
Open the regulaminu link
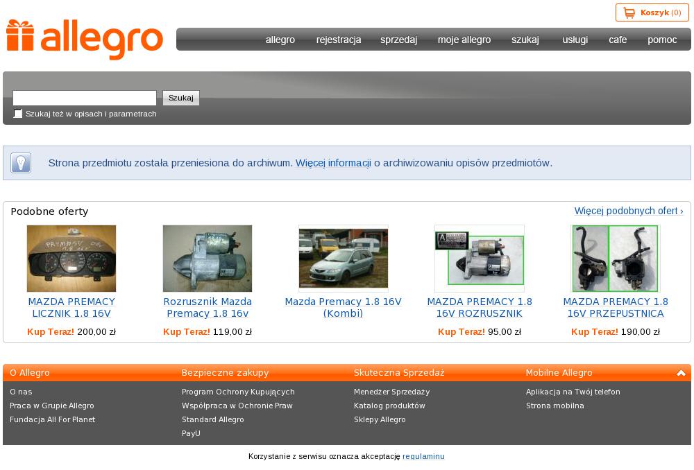[423, 456]
